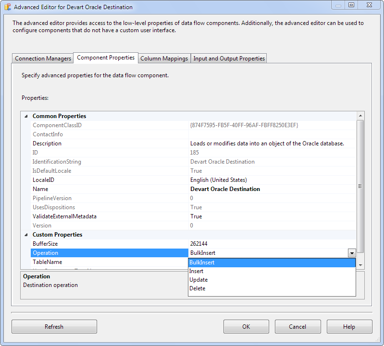The image size is (384, 346).
Task: Click the Cancel button
Action: click(x=297, y=327)
